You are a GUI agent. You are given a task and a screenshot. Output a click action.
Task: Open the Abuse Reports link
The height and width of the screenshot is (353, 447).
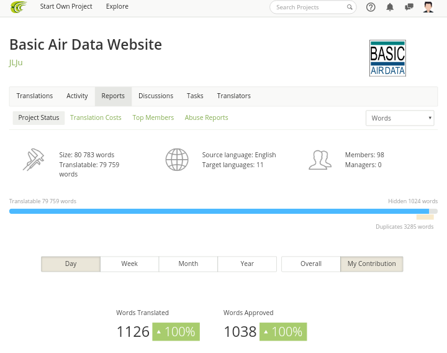(206, 118)
